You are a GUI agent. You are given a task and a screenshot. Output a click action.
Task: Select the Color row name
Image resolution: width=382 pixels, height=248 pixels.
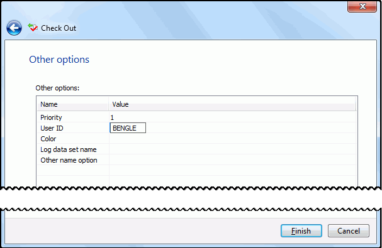click(x=48, y=139)
